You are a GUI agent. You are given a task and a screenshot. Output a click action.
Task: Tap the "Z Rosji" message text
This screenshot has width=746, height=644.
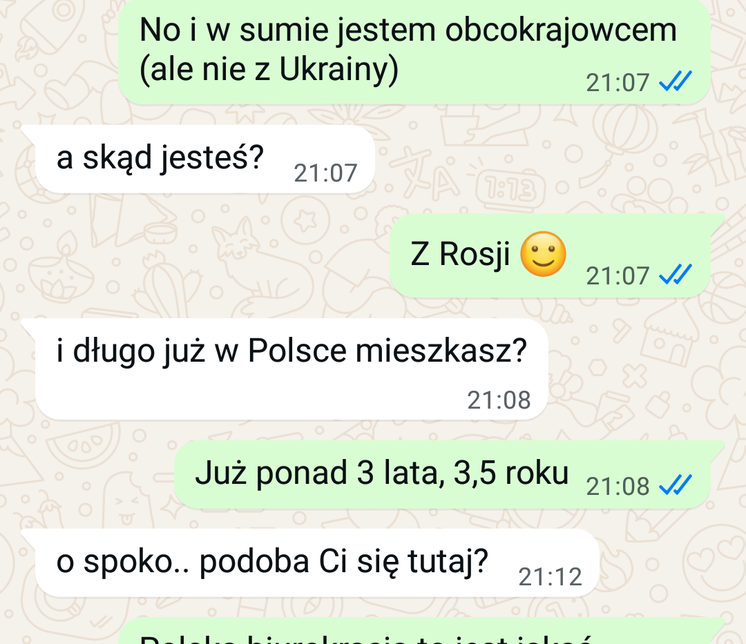459,254
